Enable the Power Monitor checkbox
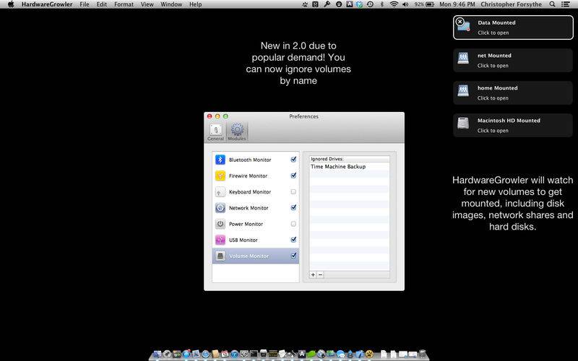578x361 pixels. click(293, 224)
